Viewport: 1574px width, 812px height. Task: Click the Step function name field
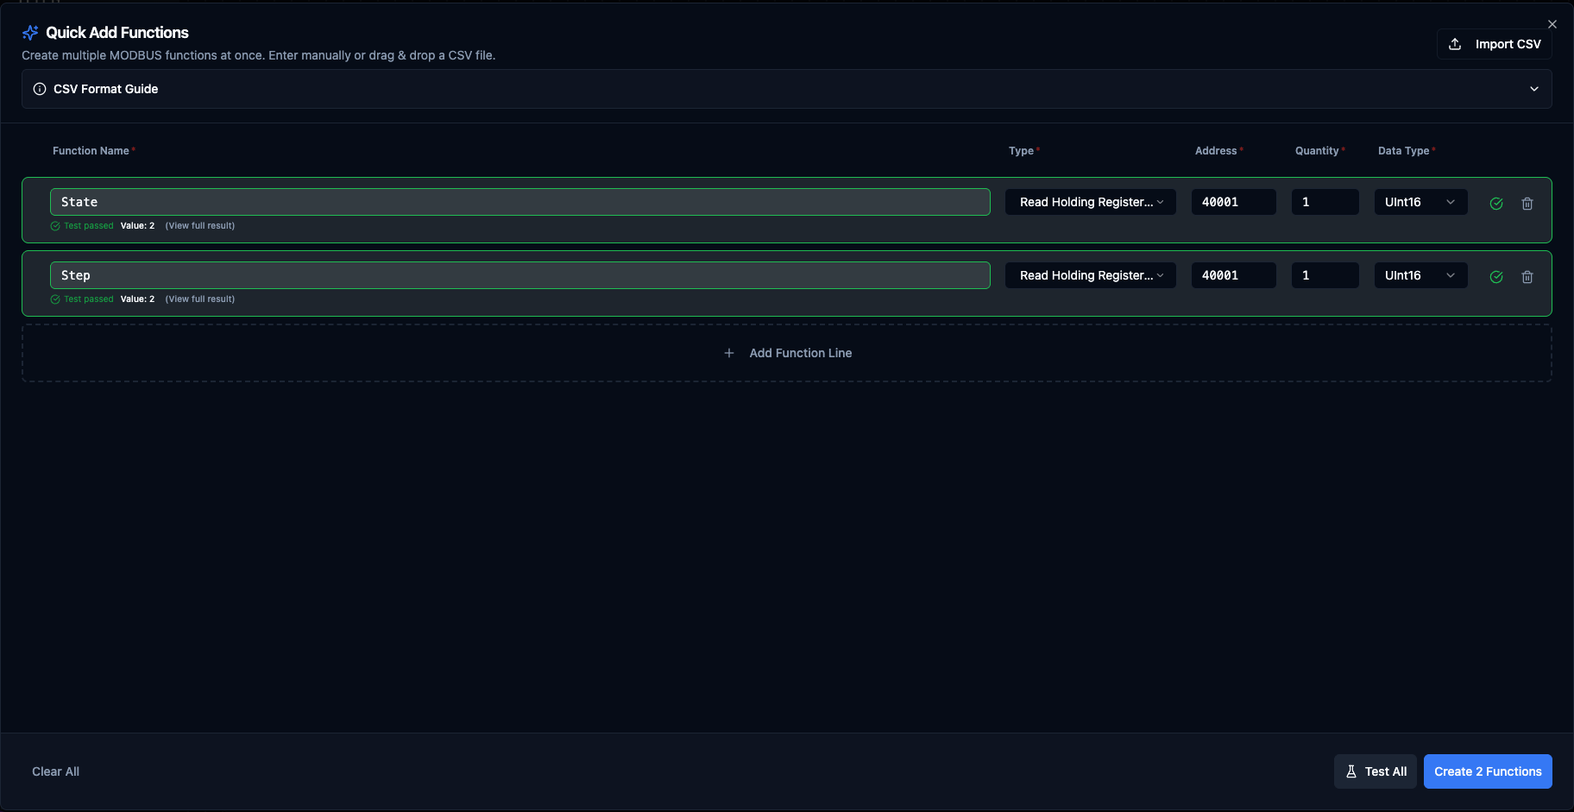click(x=519, y=275)
